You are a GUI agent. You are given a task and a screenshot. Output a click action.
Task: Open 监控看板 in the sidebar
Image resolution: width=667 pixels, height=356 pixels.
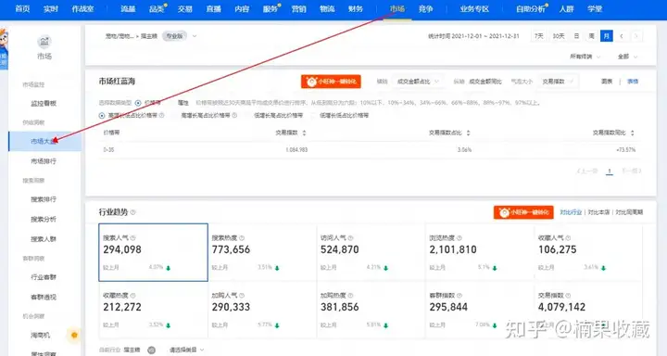44,104
